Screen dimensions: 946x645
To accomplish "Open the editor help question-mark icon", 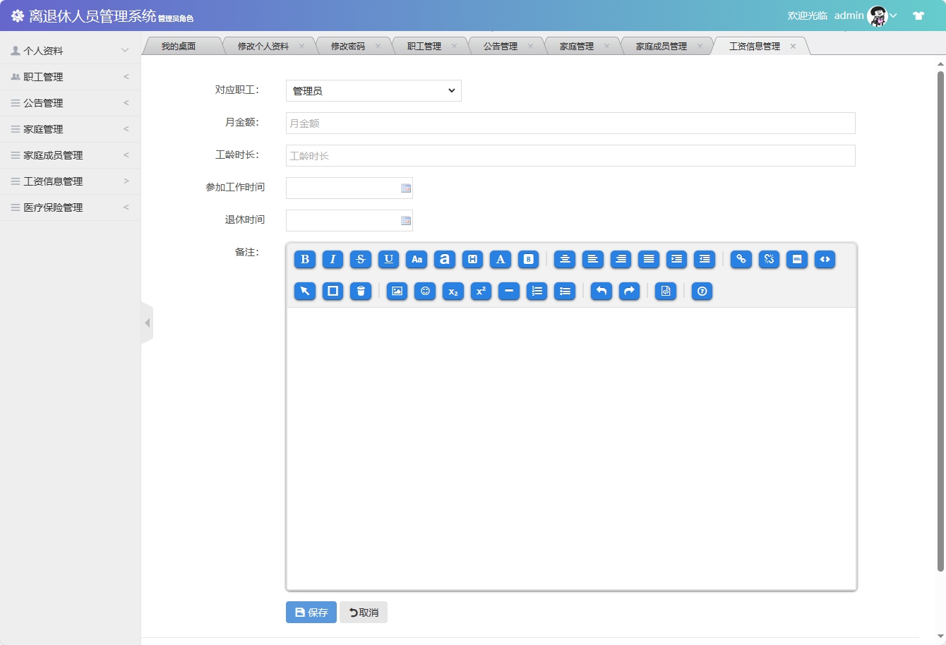I will (x=702, y=291).
